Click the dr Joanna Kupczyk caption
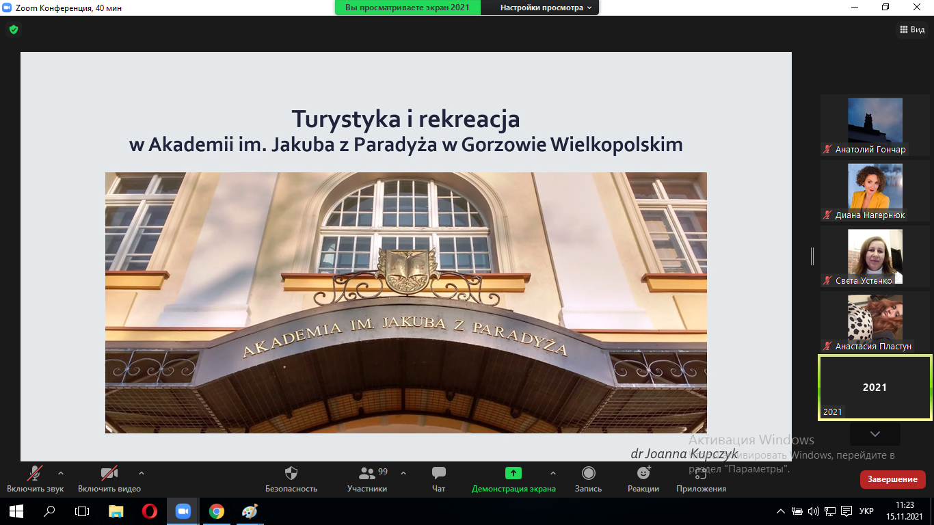Screen dimensions: 934x525 (684, 454)
